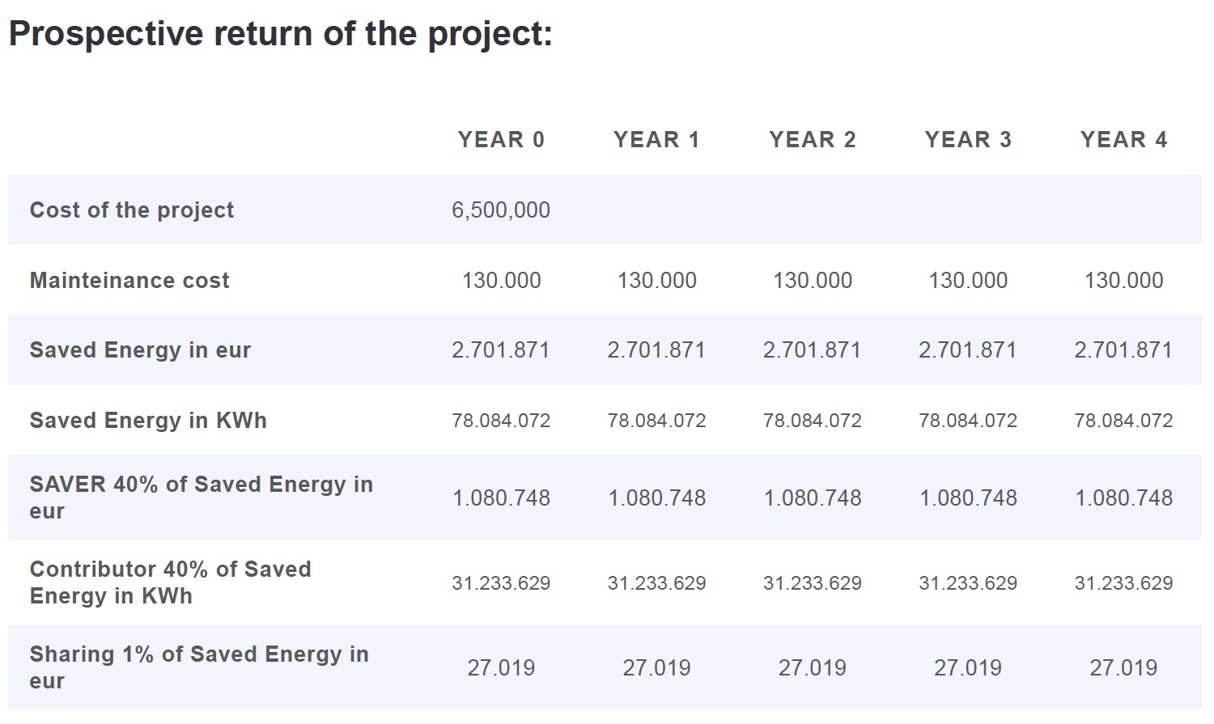
Task: Click the YEAR 0 column header
Action: (501, 140)
